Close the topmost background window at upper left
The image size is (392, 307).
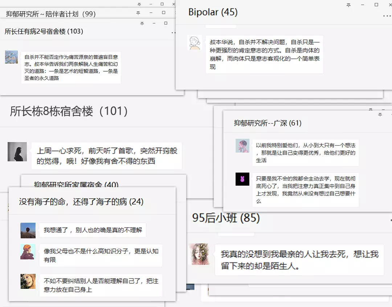tap(174, 4)
